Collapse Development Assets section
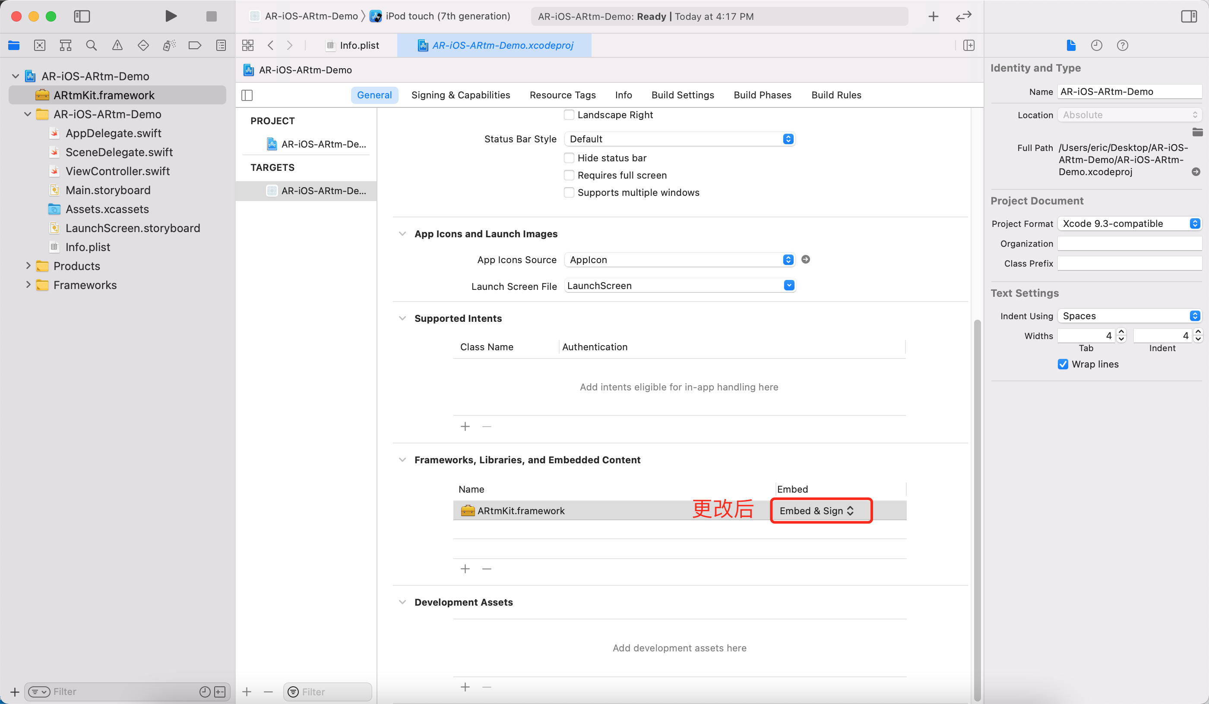The height and width of the screenshot is (704, 1209). click(402, 602)
